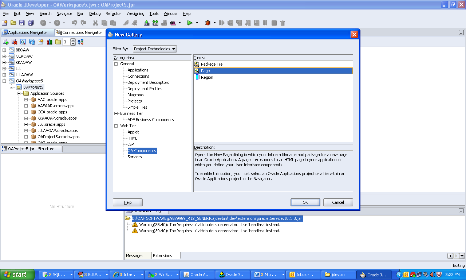Remove selected item from navigator

click(x=14, y=42)
